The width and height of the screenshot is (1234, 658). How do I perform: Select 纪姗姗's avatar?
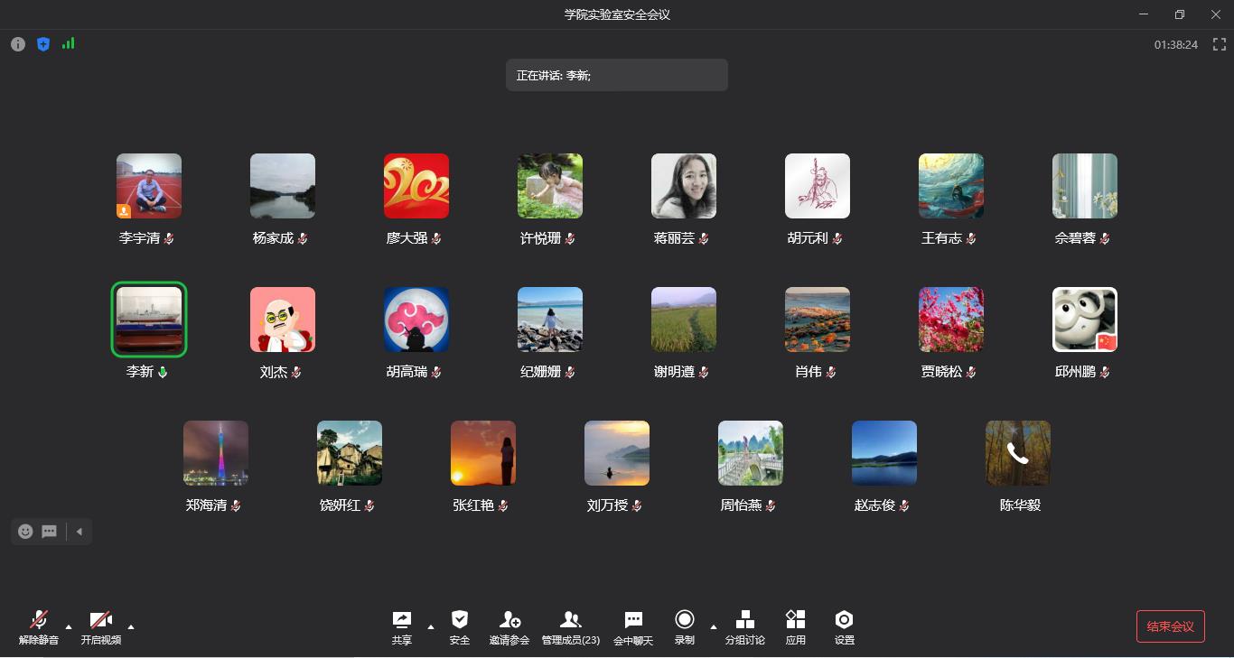point(550,320)
